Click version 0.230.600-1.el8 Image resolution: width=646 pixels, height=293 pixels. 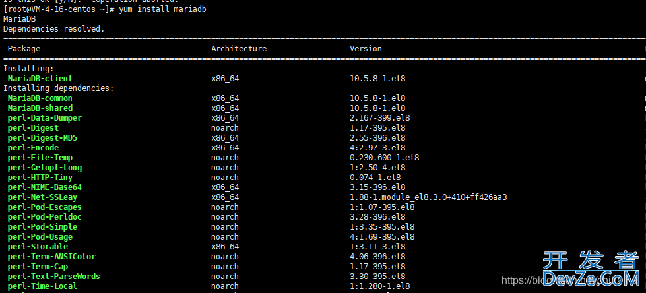pyautogui.click(x=385, y=158)
